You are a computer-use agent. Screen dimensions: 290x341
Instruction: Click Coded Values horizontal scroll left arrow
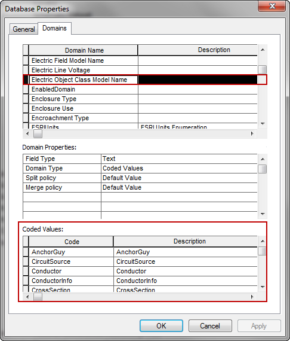[27, 297]
